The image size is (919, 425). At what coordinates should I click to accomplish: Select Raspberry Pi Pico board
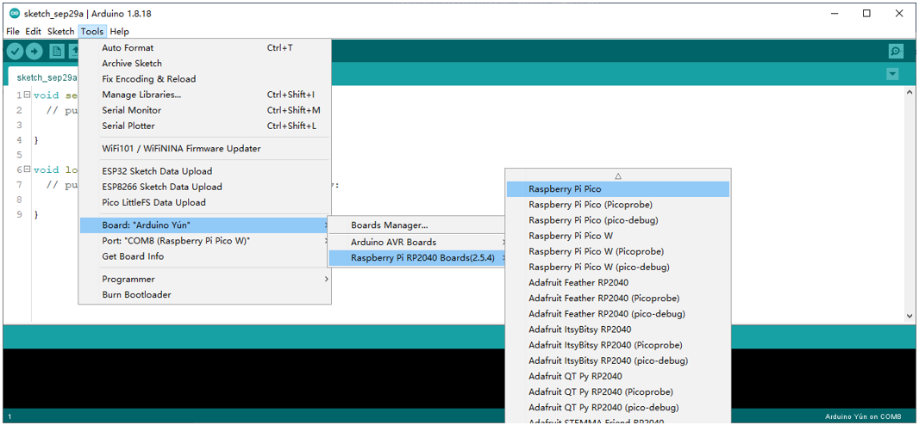[618, 189]
